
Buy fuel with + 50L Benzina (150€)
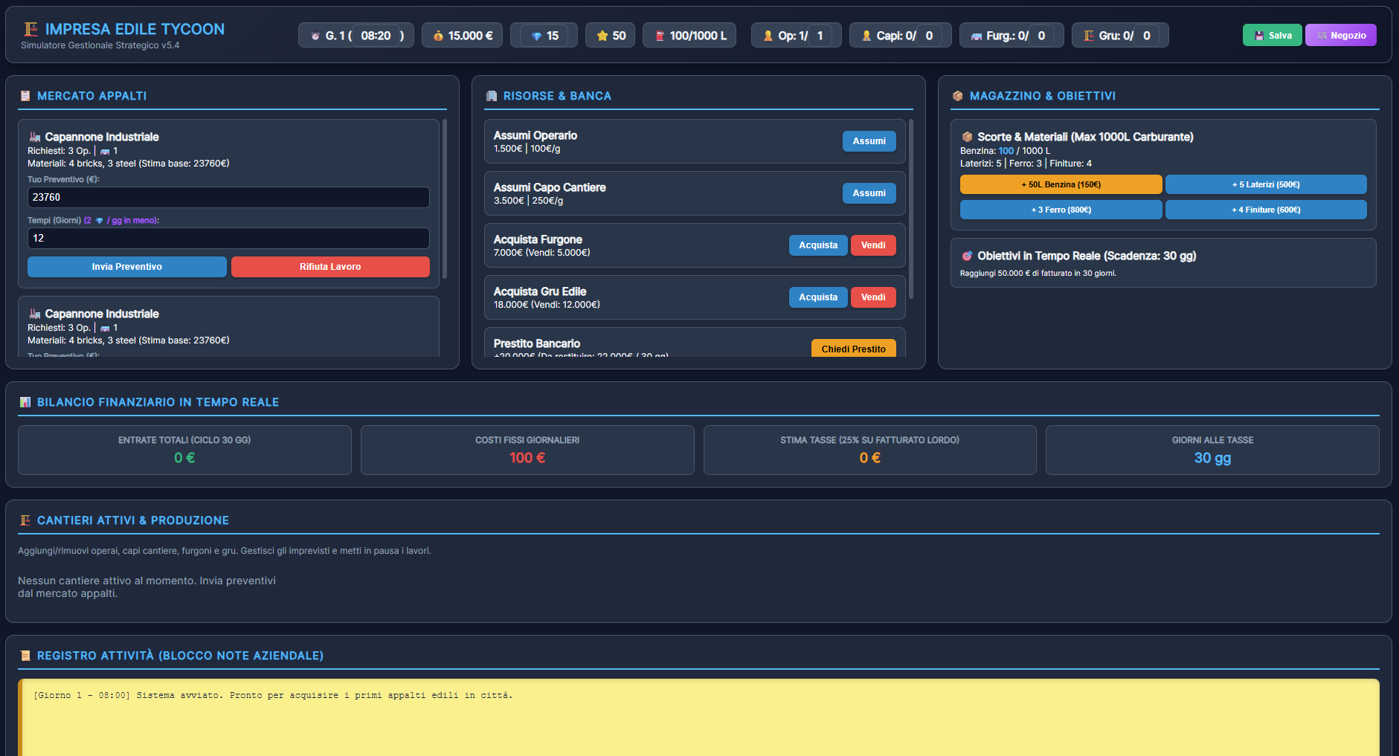pos(1061,184)
